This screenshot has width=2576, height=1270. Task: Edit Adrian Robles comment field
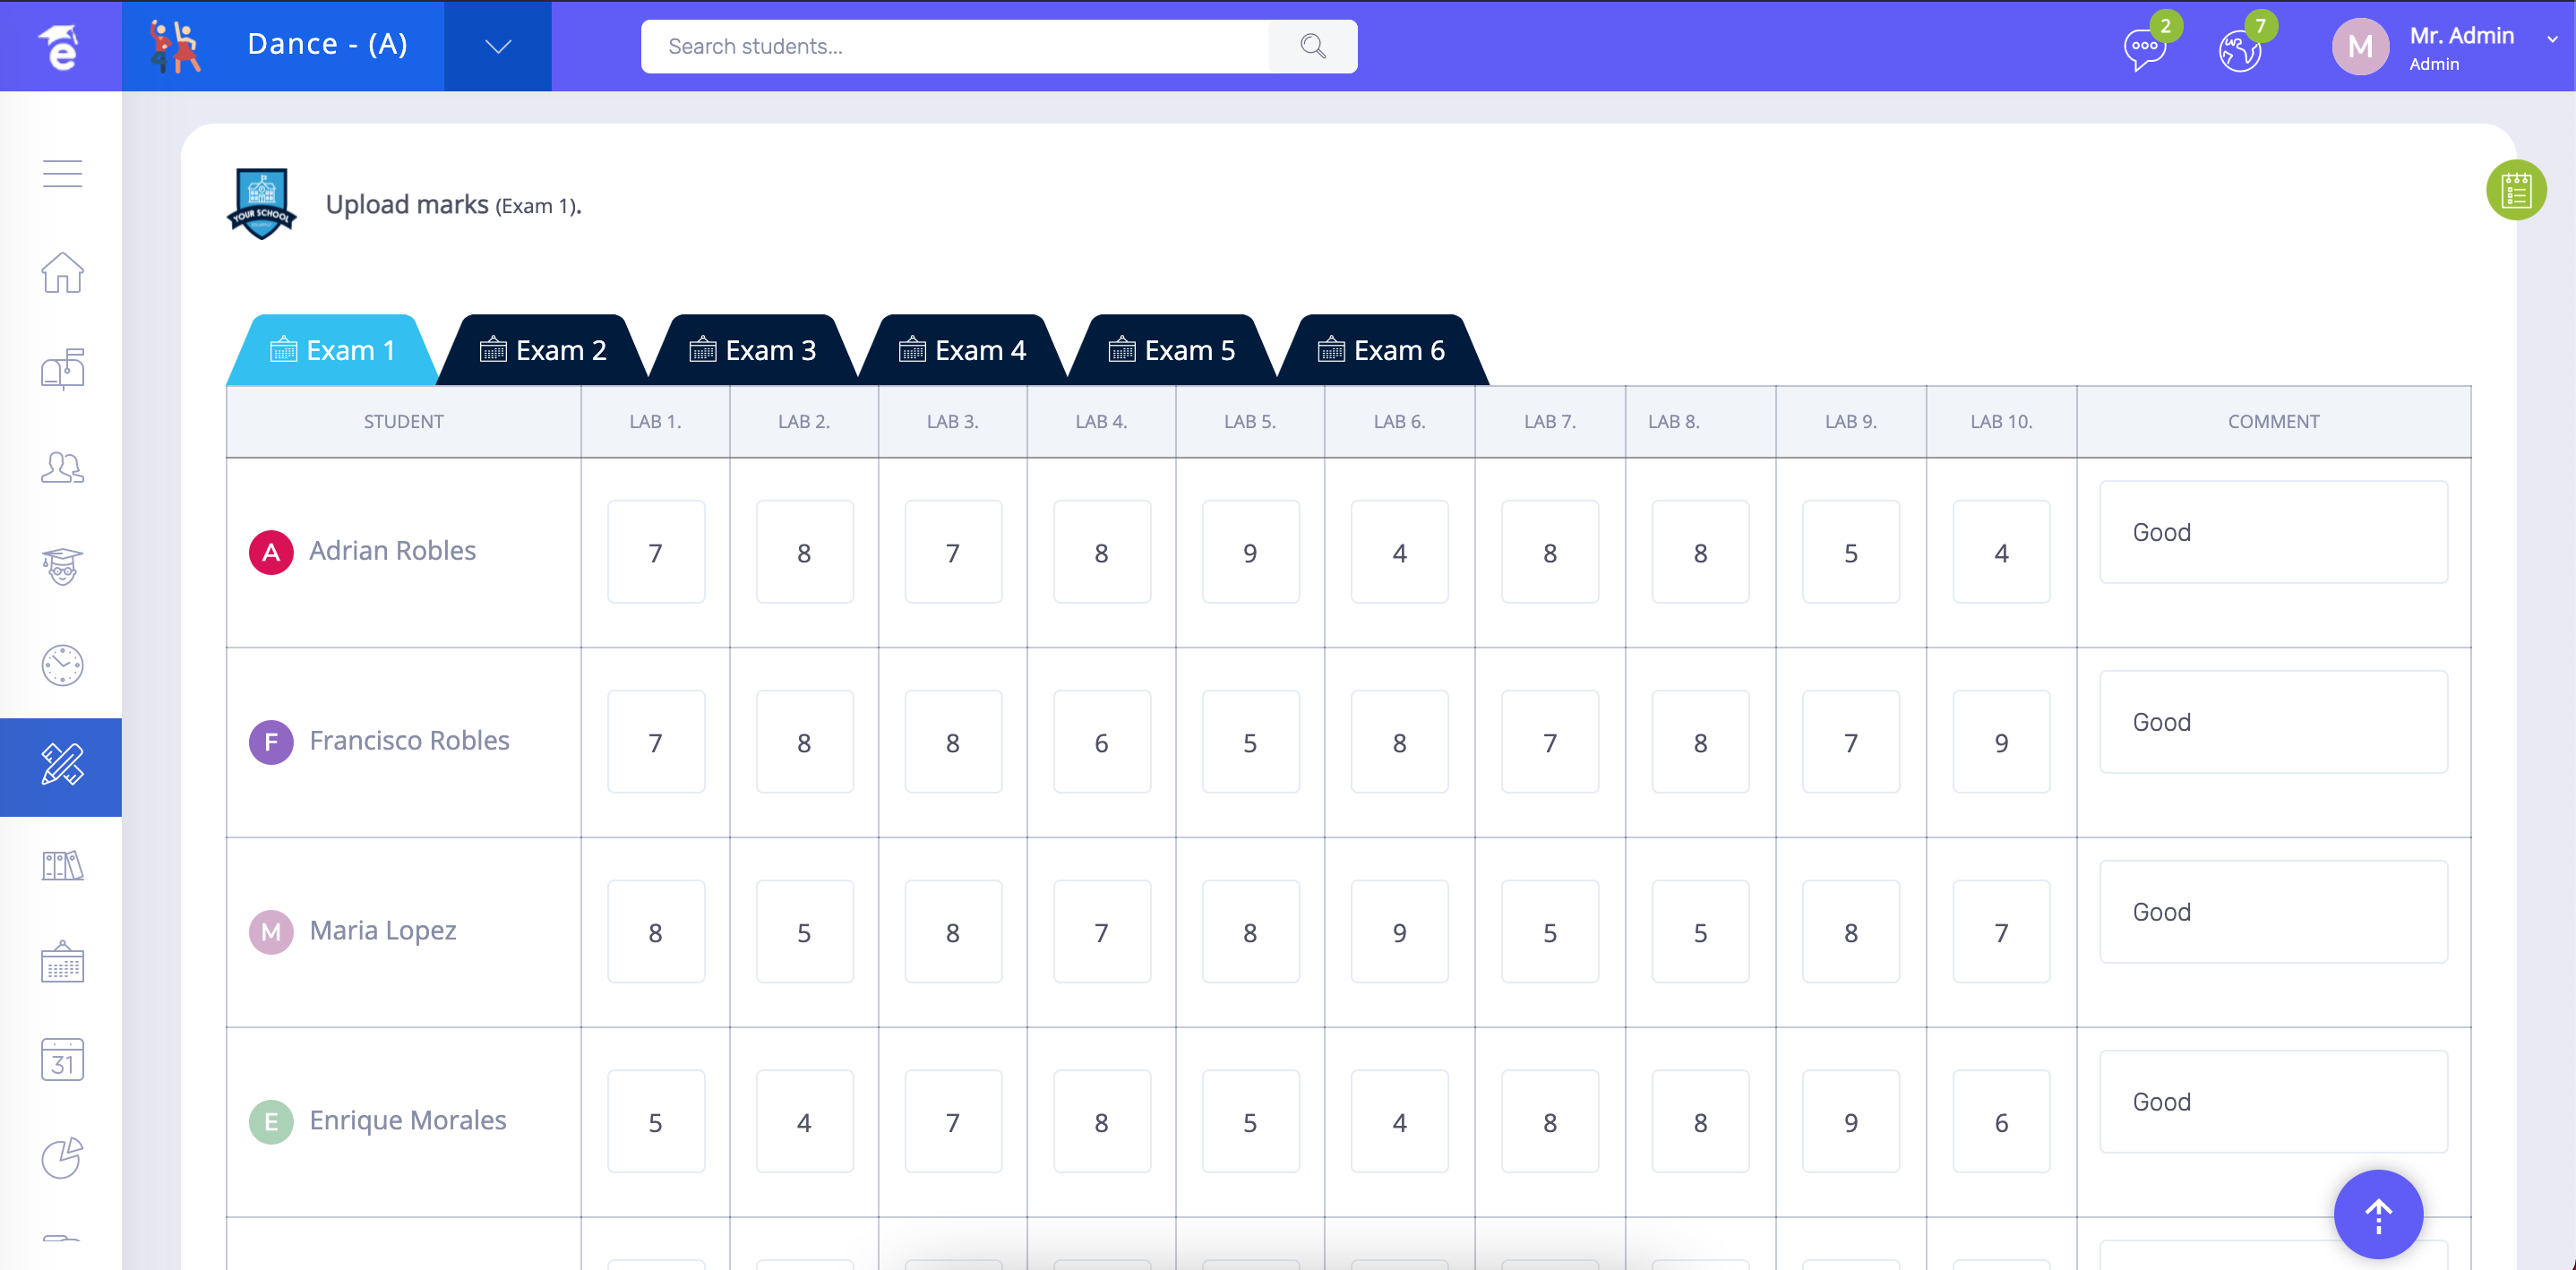[x=2274, y=532]
